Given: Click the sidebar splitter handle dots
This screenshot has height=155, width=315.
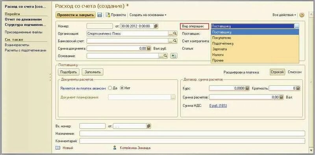Looking at the screenshot, I should point(50,77).
